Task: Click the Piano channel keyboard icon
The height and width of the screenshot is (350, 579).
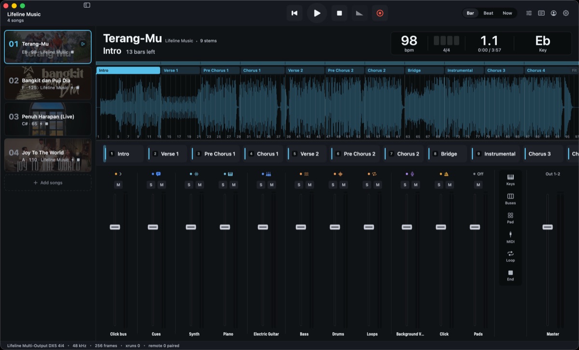Action: (x=230, y=174)
